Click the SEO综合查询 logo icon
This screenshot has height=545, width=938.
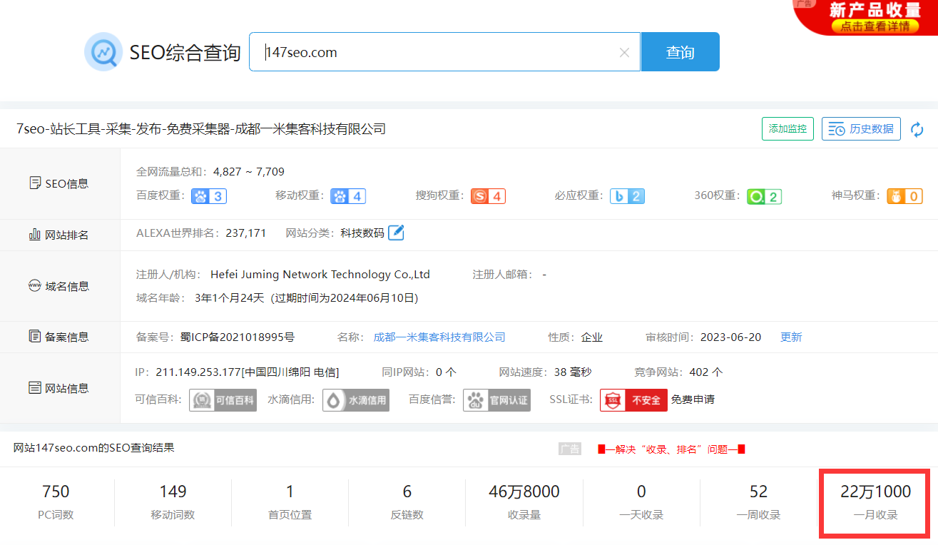[x=104, y=51]
